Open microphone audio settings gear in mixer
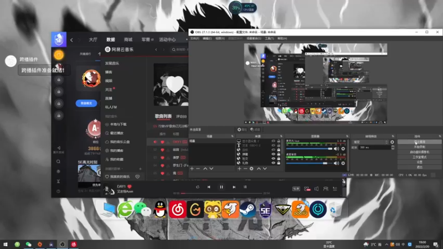 click(x=343, y=149)
